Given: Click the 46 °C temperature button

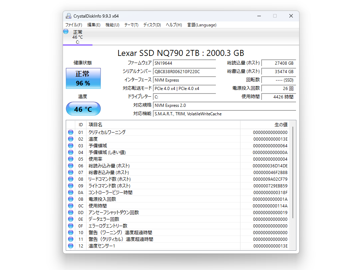Looking at the screenshot, I should coord(83,109).
